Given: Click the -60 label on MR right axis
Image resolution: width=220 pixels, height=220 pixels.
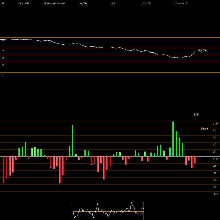Looking at the screenshot, I should tap(215, 180).
